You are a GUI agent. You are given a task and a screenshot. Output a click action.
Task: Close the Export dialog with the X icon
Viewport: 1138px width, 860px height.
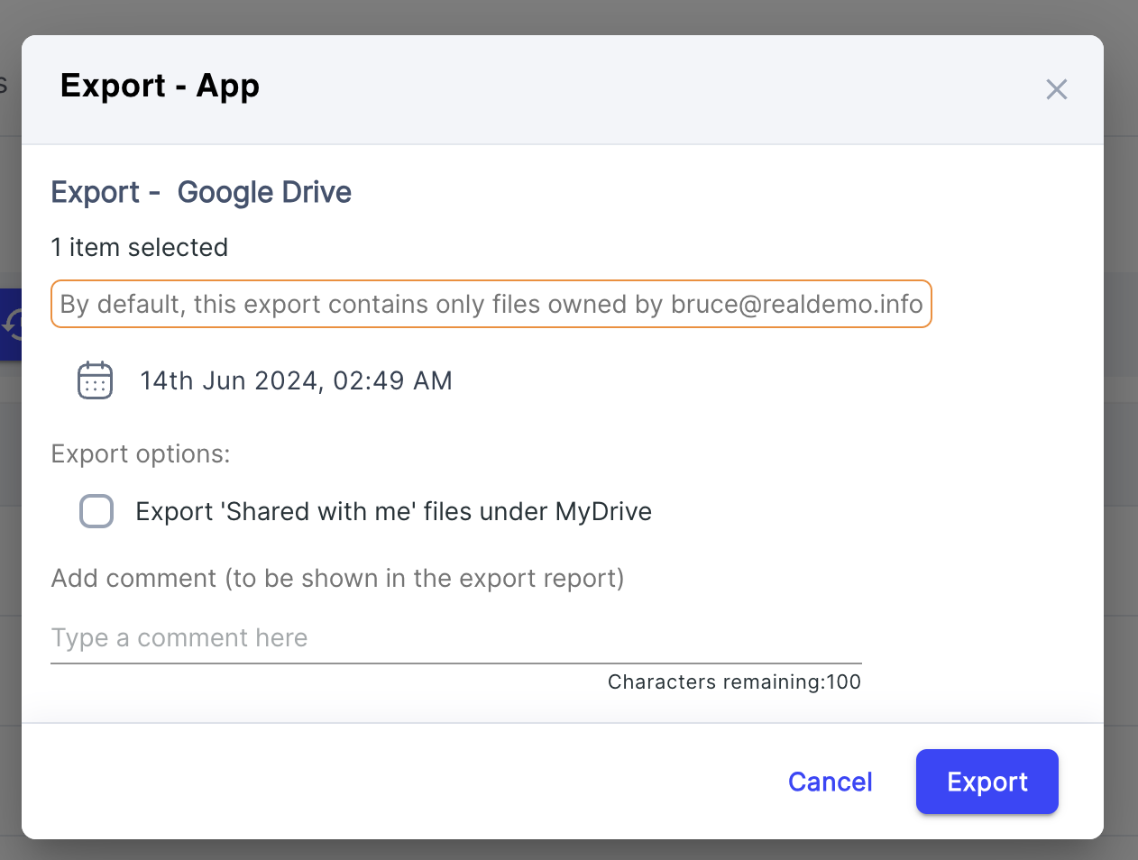click(x=1056, y=89)
